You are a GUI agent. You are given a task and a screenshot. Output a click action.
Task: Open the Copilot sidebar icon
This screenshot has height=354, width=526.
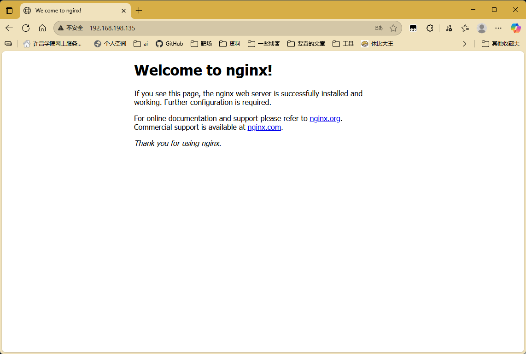click(515, 28)
